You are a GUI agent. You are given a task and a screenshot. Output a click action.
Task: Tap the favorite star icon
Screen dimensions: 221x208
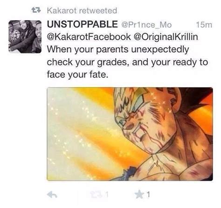point(139,194)
